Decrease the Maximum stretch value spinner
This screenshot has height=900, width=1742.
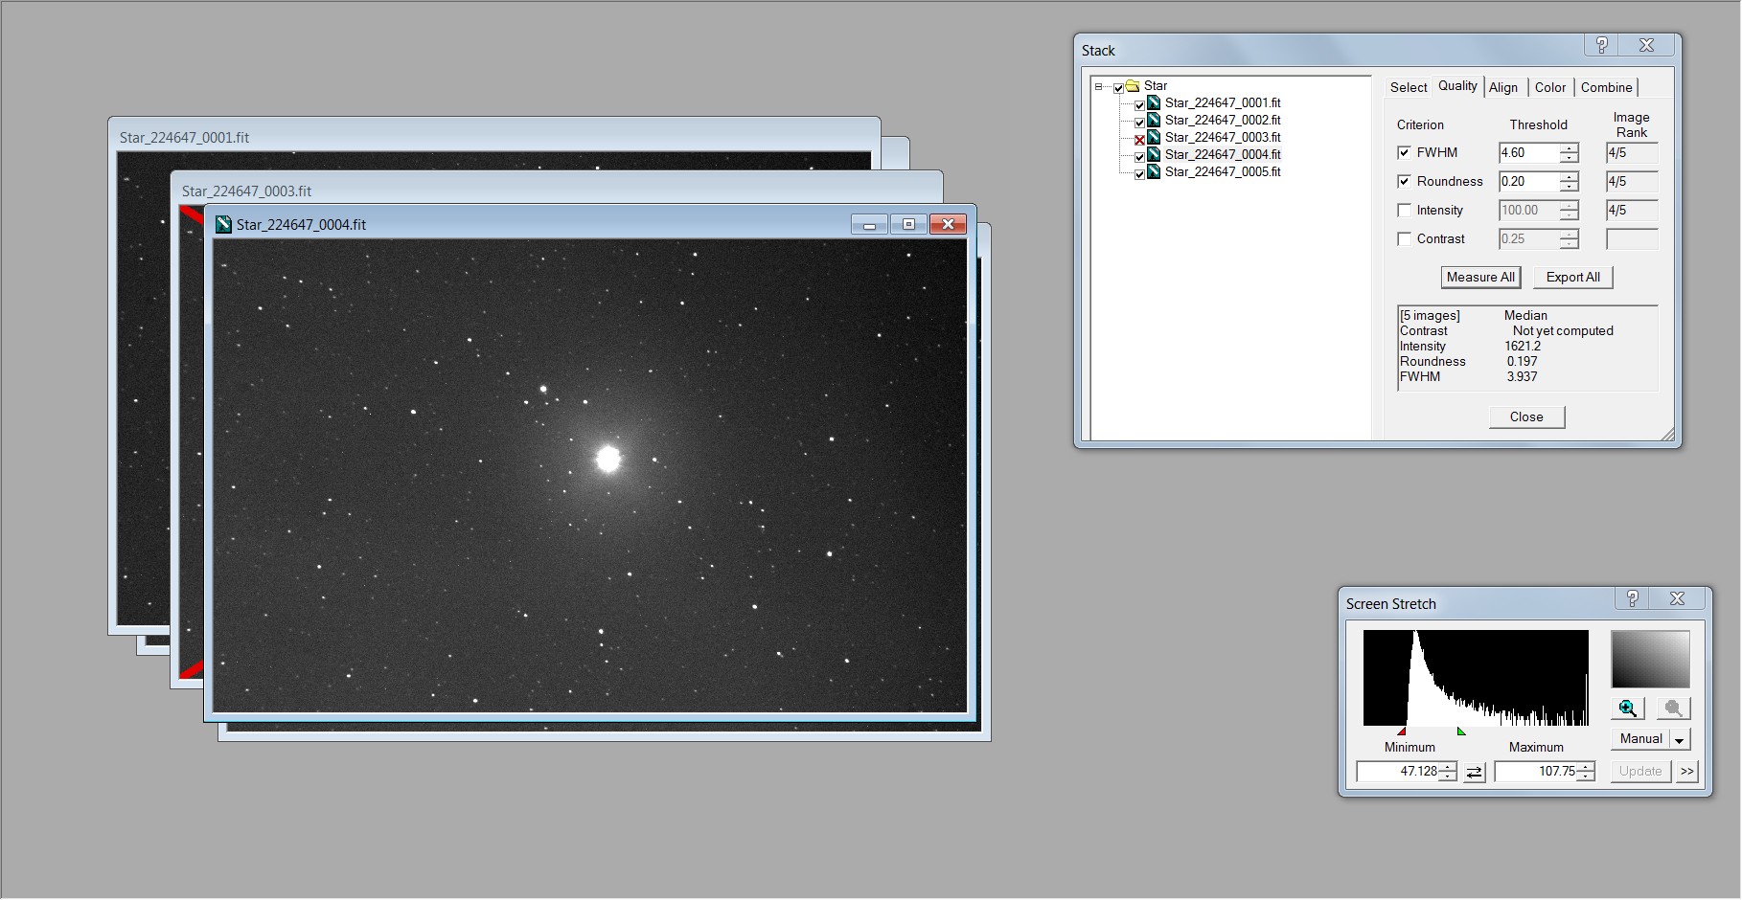pos(1587,776)
